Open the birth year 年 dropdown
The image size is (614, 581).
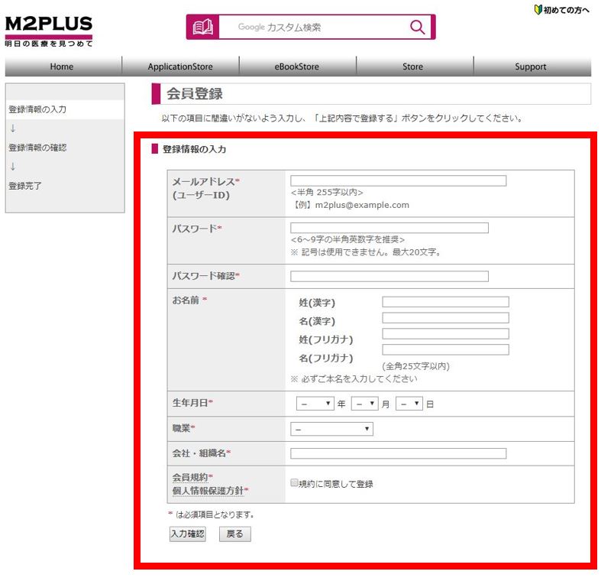315,404
